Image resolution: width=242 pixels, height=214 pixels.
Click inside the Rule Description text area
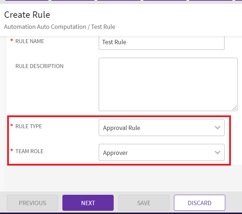coord(168,84)
